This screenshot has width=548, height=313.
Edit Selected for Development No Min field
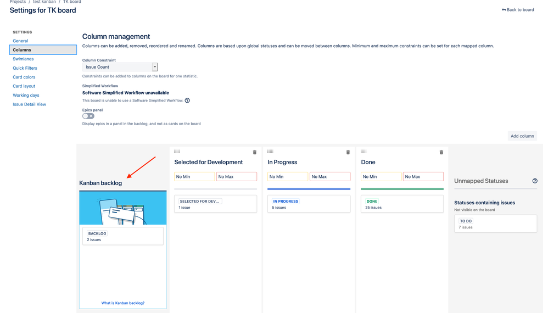[194, 177]
